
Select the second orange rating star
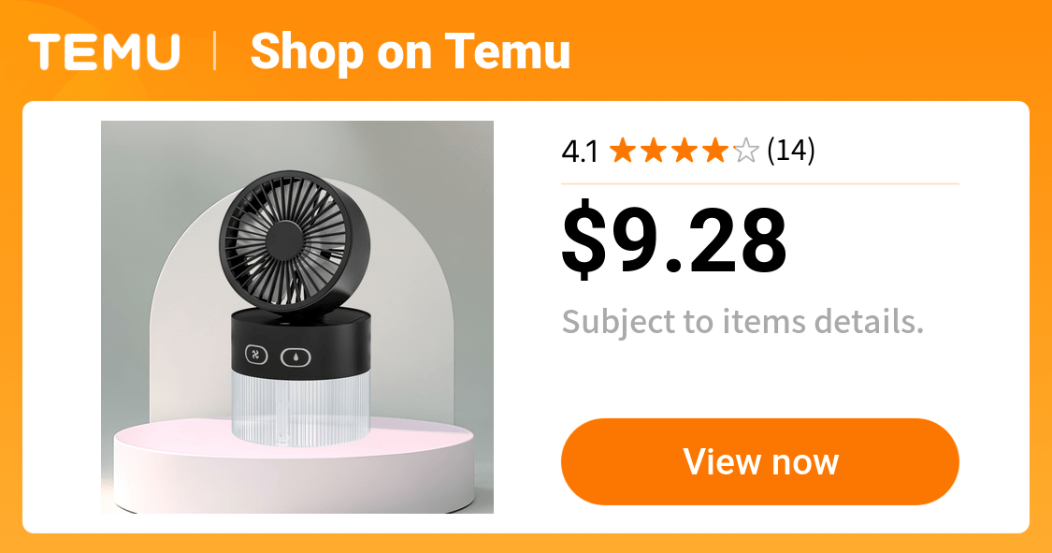tap(654, 151)
